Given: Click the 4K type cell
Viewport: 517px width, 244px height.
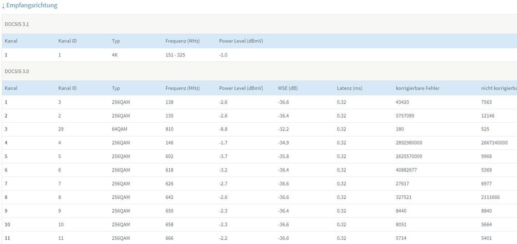Looking at the screenshot, I should [115, 55].
